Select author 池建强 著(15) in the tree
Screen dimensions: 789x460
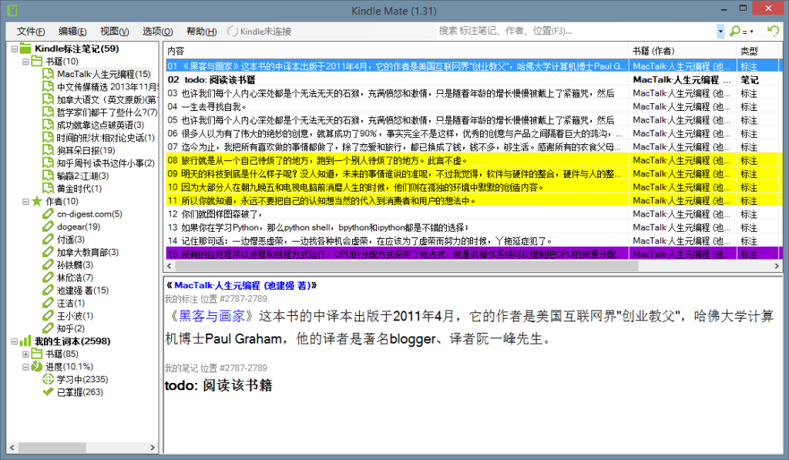pyautogui.click(x=82, y=290)
